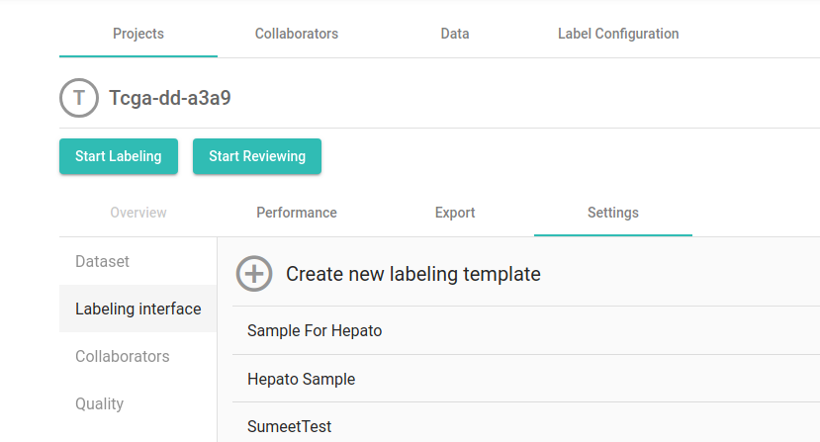
Task: Select the Overview sub-tab
Action: pyautogui.click(x=138, y=213)
